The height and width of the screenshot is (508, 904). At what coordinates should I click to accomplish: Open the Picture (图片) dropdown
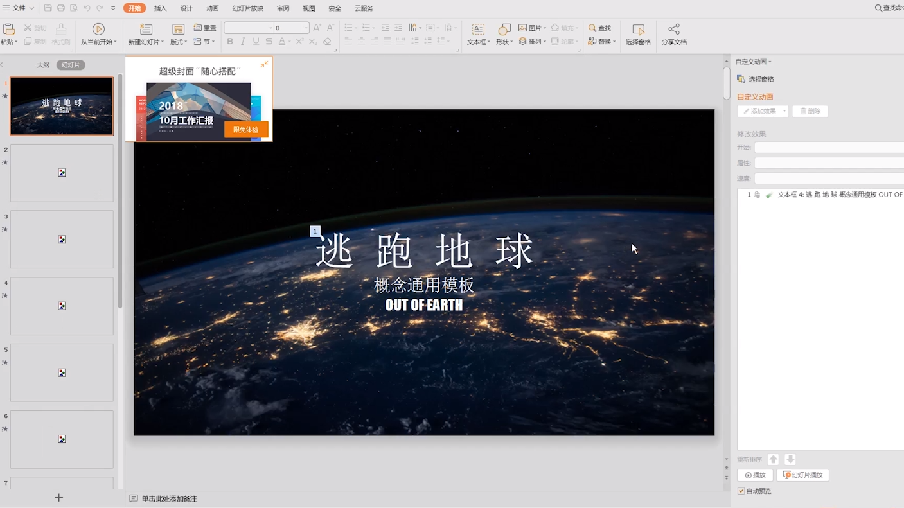pos(532,28)
